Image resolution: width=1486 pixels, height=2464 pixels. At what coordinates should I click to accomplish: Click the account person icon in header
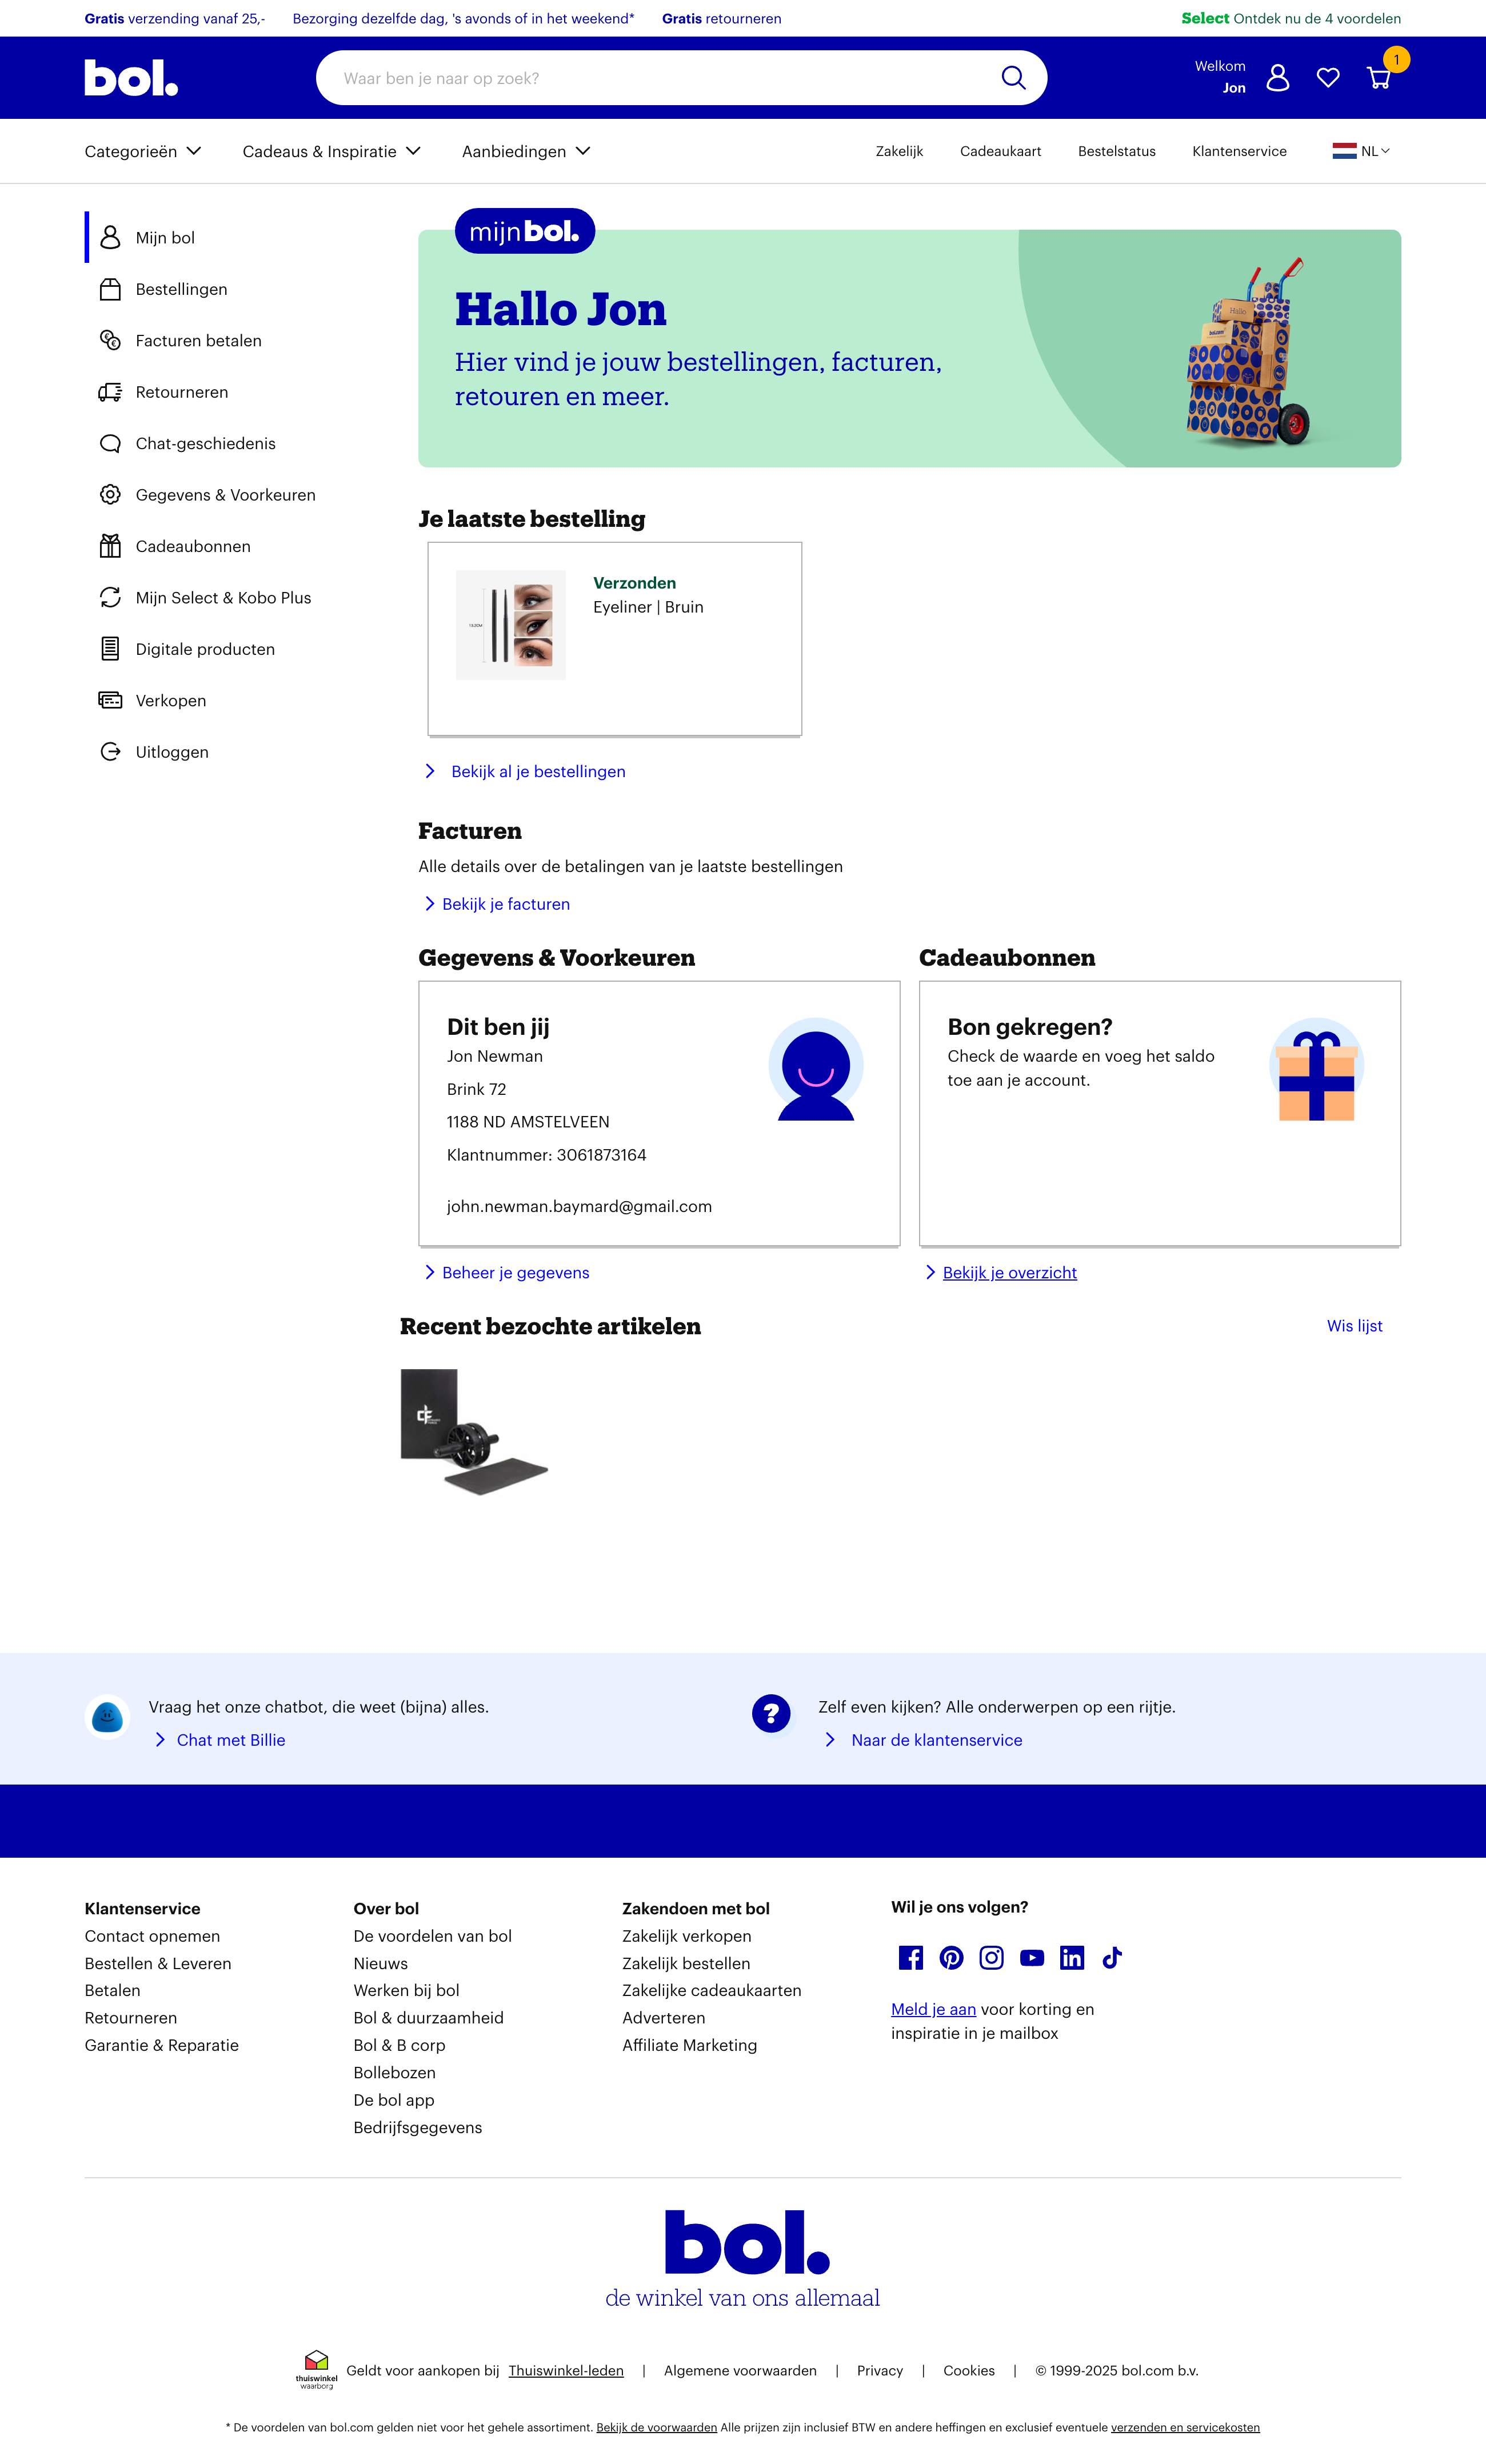click(x=1278, y=77)
